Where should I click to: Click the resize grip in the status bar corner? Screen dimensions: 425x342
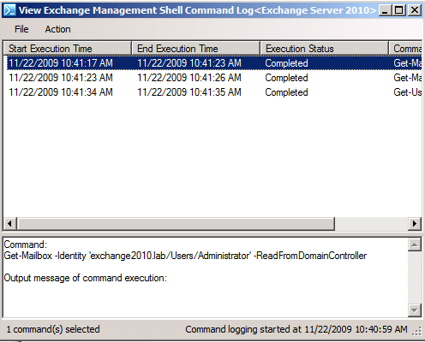point(417,331)
